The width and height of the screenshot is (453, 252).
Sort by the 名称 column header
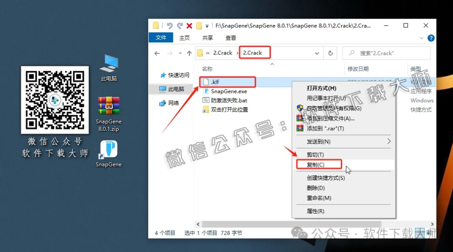[207, 69]
